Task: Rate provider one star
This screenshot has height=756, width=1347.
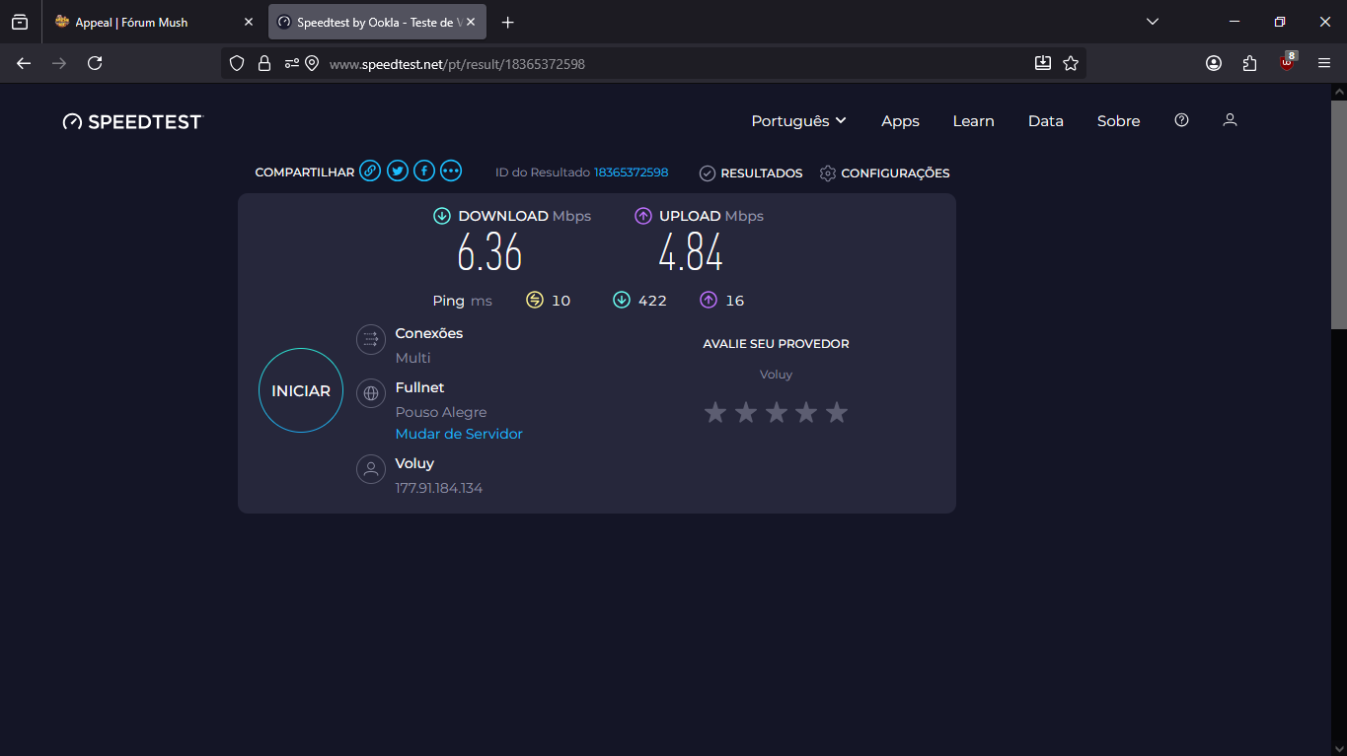Action: point(715,412)
